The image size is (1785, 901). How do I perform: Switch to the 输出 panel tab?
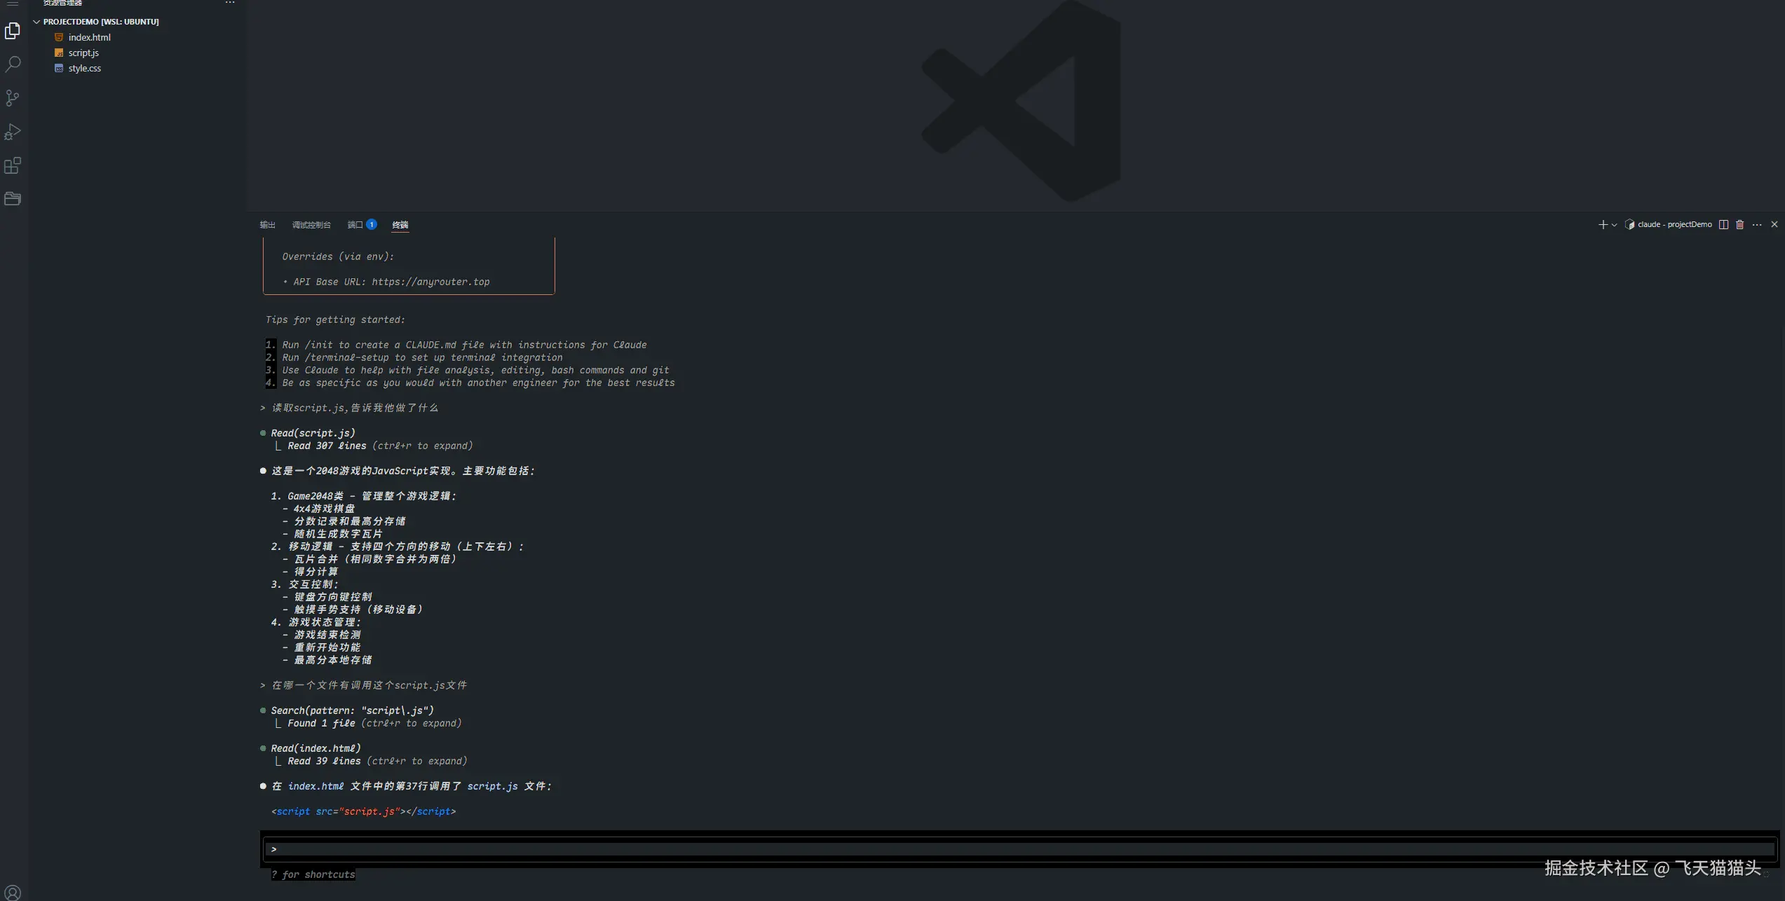267,225
